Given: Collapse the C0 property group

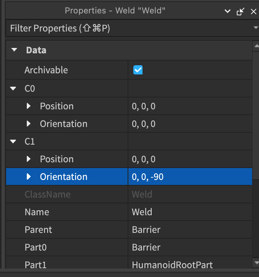Looking at the screenshot, I should (14, 89).
